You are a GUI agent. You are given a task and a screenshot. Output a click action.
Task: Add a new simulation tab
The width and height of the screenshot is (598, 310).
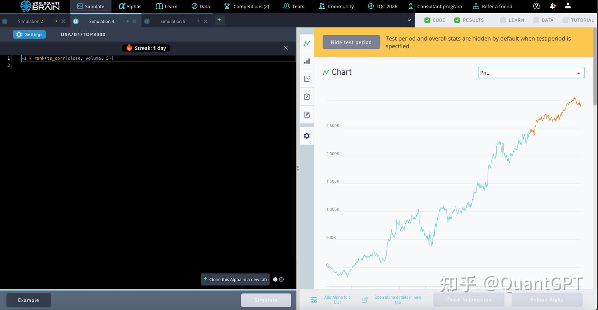(219, 20)
